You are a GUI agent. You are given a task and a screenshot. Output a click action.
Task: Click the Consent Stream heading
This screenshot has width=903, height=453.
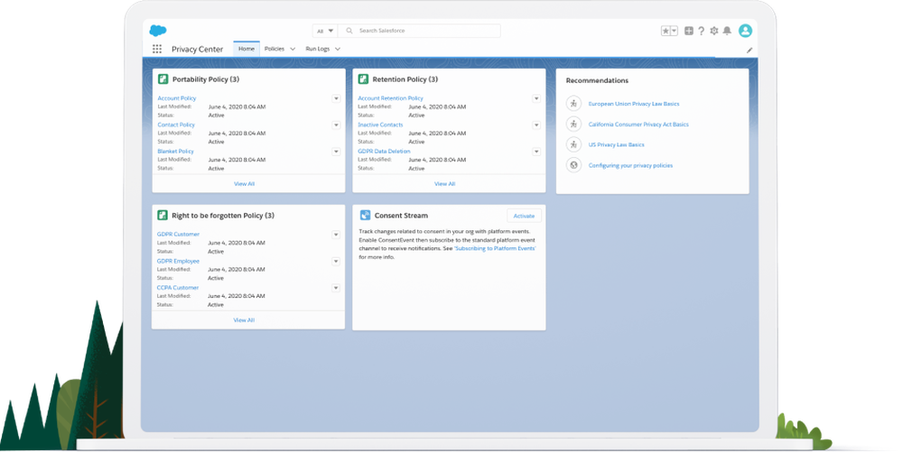click(402, 216)
